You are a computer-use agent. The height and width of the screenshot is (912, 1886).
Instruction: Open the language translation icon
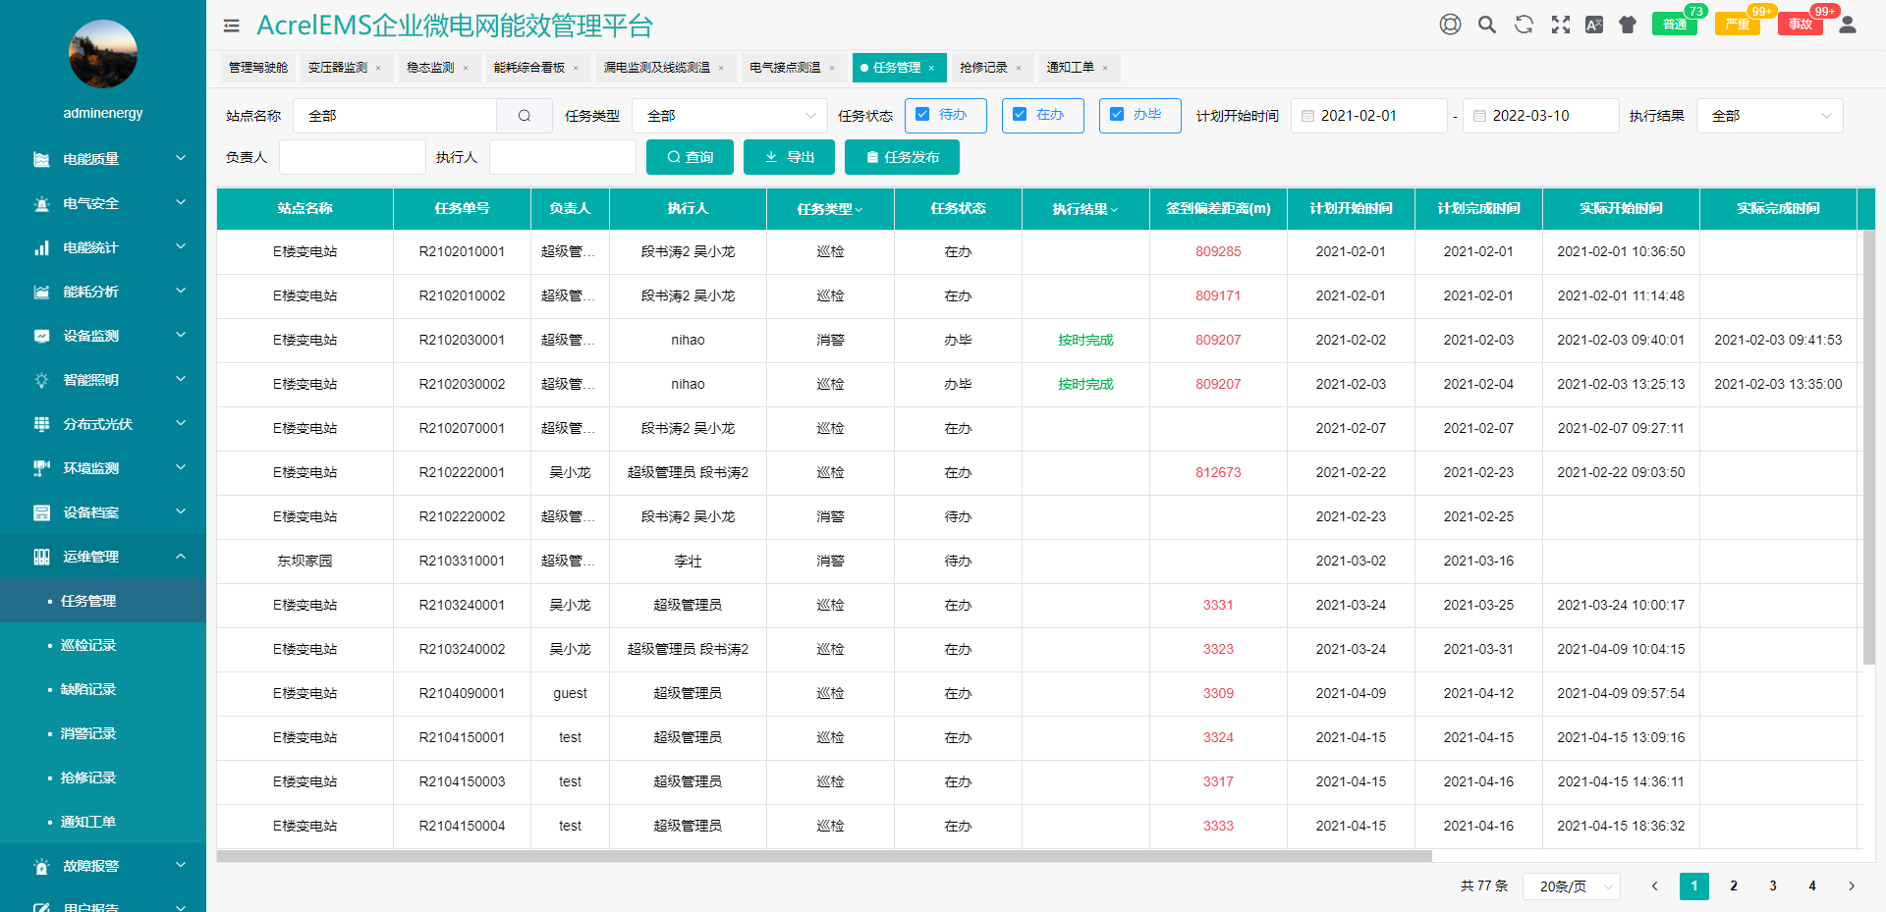[x=1594, y=25]
